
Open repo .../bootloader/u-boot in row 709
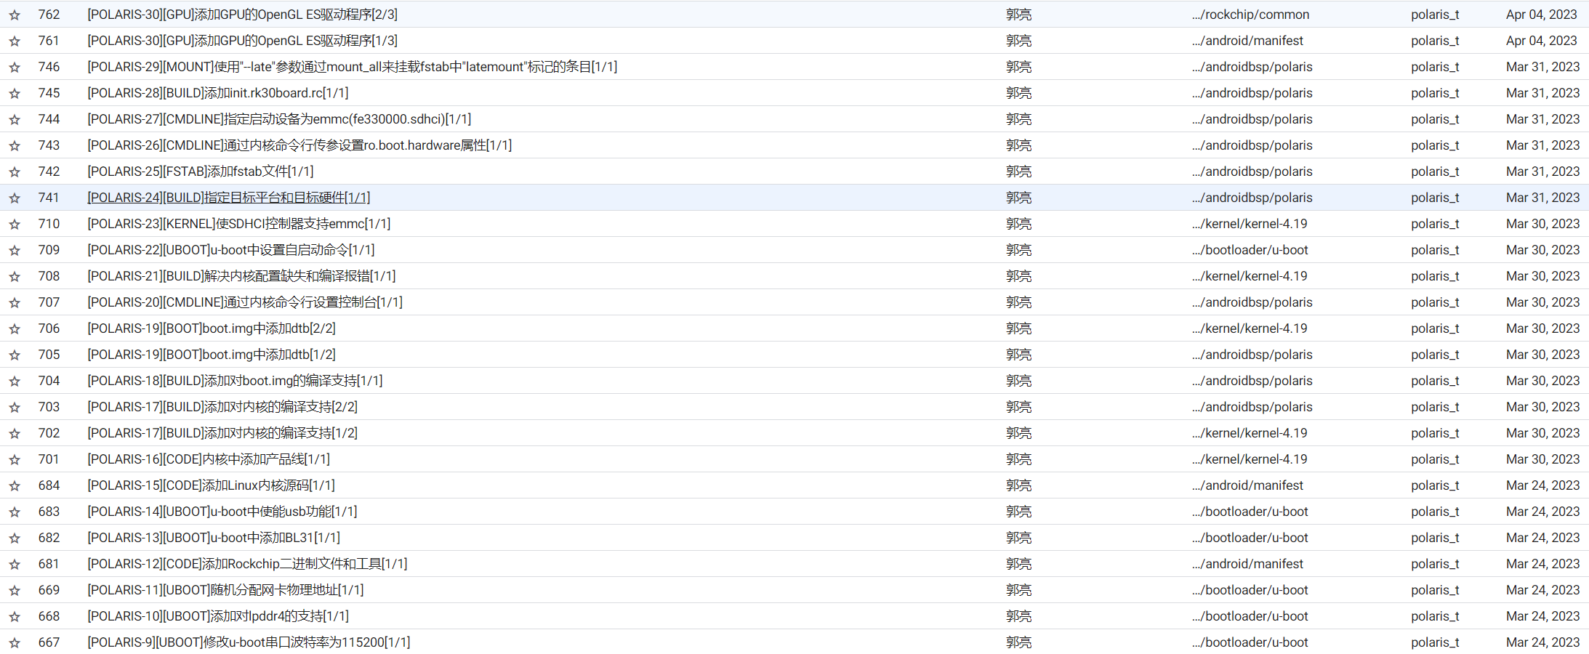click(x=1250, y=250)
